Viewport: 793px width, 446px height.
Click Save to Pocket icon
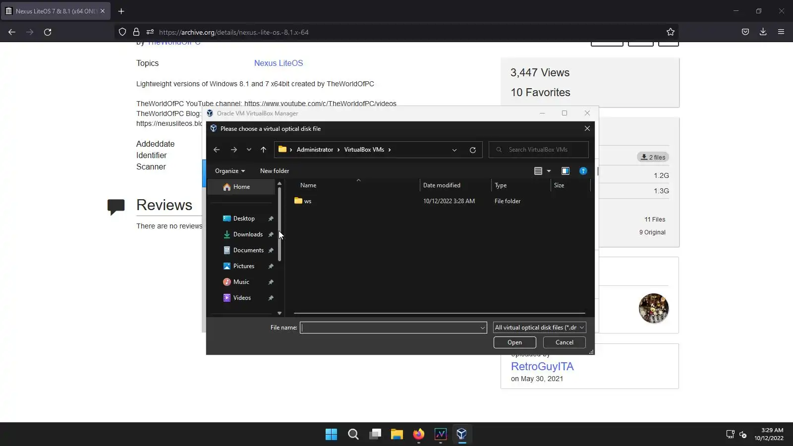point(745,32)
